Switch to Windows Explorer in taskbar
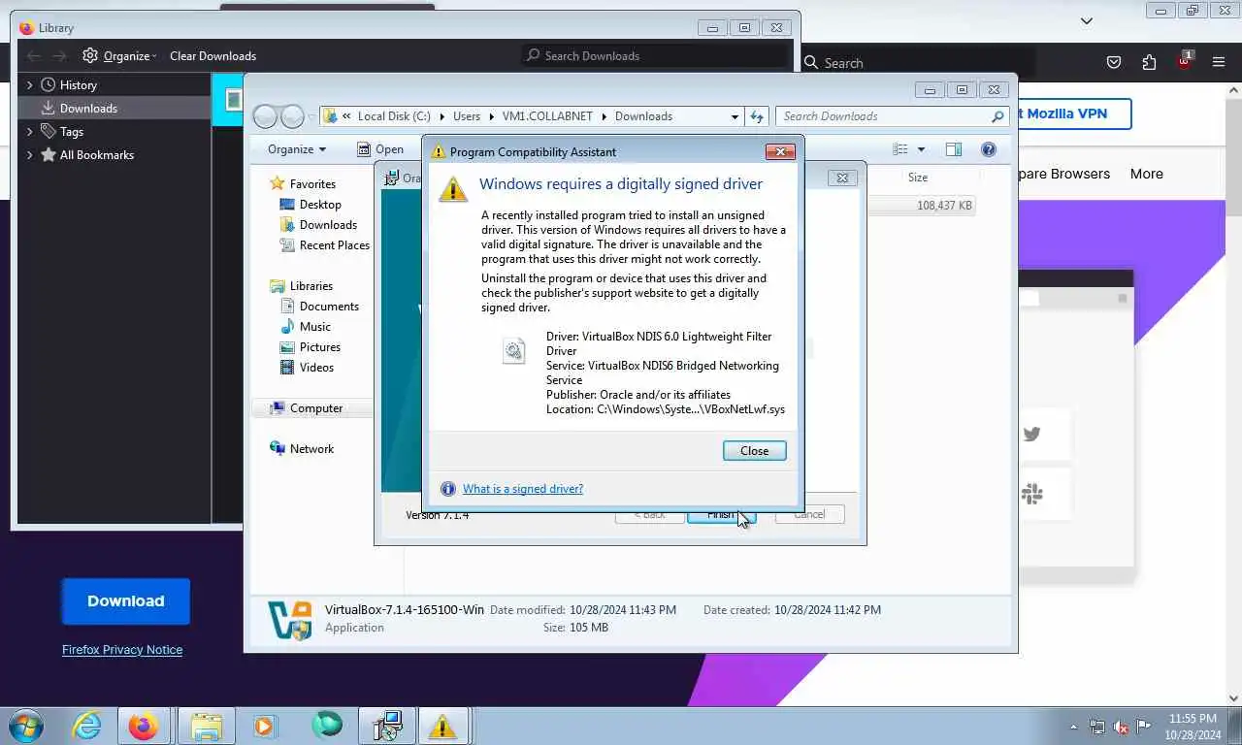This screenshot has height=745, width=1242. coord(206,726)
